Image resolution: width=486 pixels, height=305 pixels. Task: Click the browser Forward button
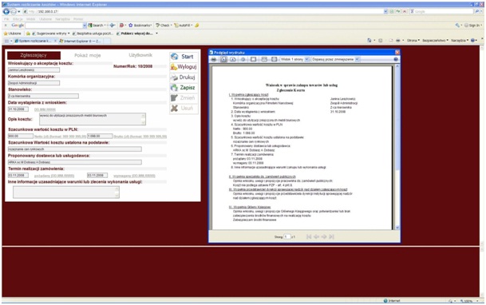(x=14, y=11)
